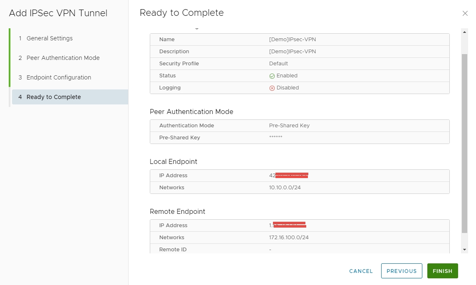Click the masked Pre-Shared Key value

point(276,137)
